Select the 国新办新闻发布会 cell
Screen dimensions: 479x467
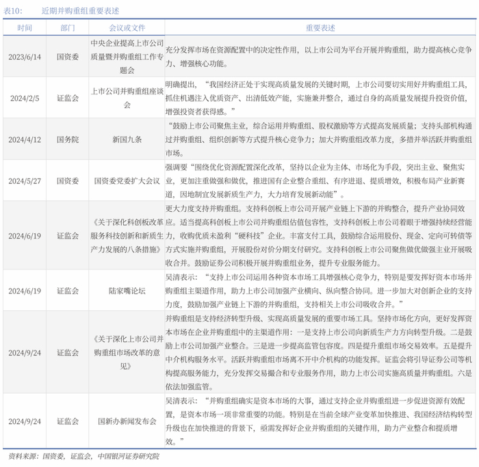127,421
